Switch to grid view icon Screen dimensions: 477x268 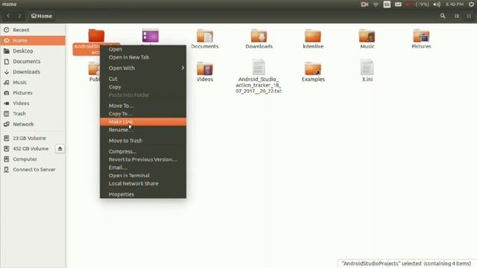click(x=469, y=16)
